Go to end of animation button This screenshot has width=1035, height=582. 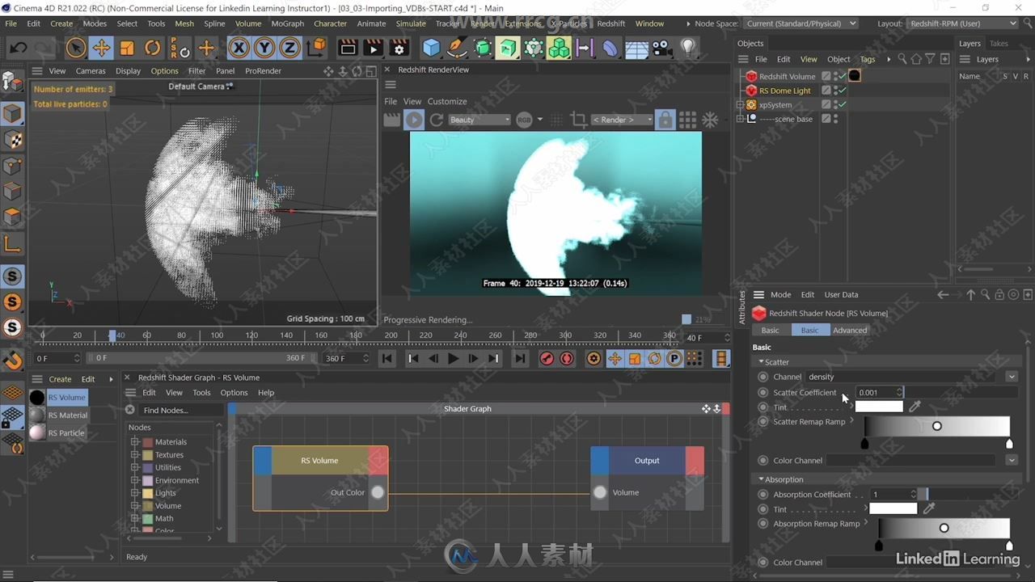click(520, 358)
